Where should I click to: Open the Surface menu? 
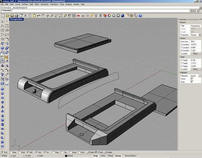[x=25, y=4]
